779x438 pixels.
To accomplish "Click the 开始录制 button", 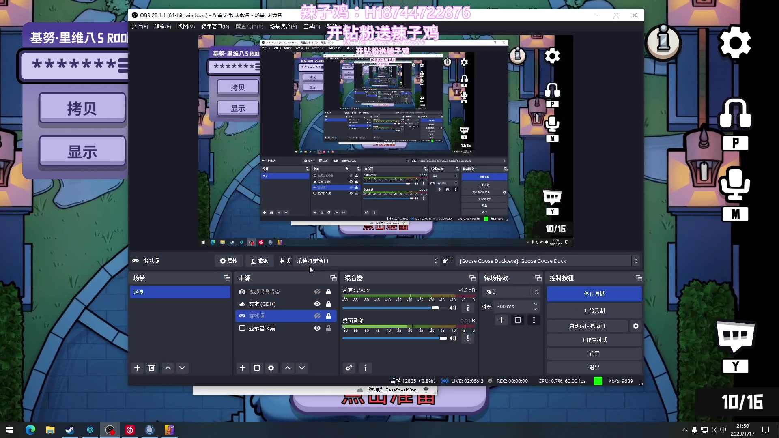I will tap(594, 311).
